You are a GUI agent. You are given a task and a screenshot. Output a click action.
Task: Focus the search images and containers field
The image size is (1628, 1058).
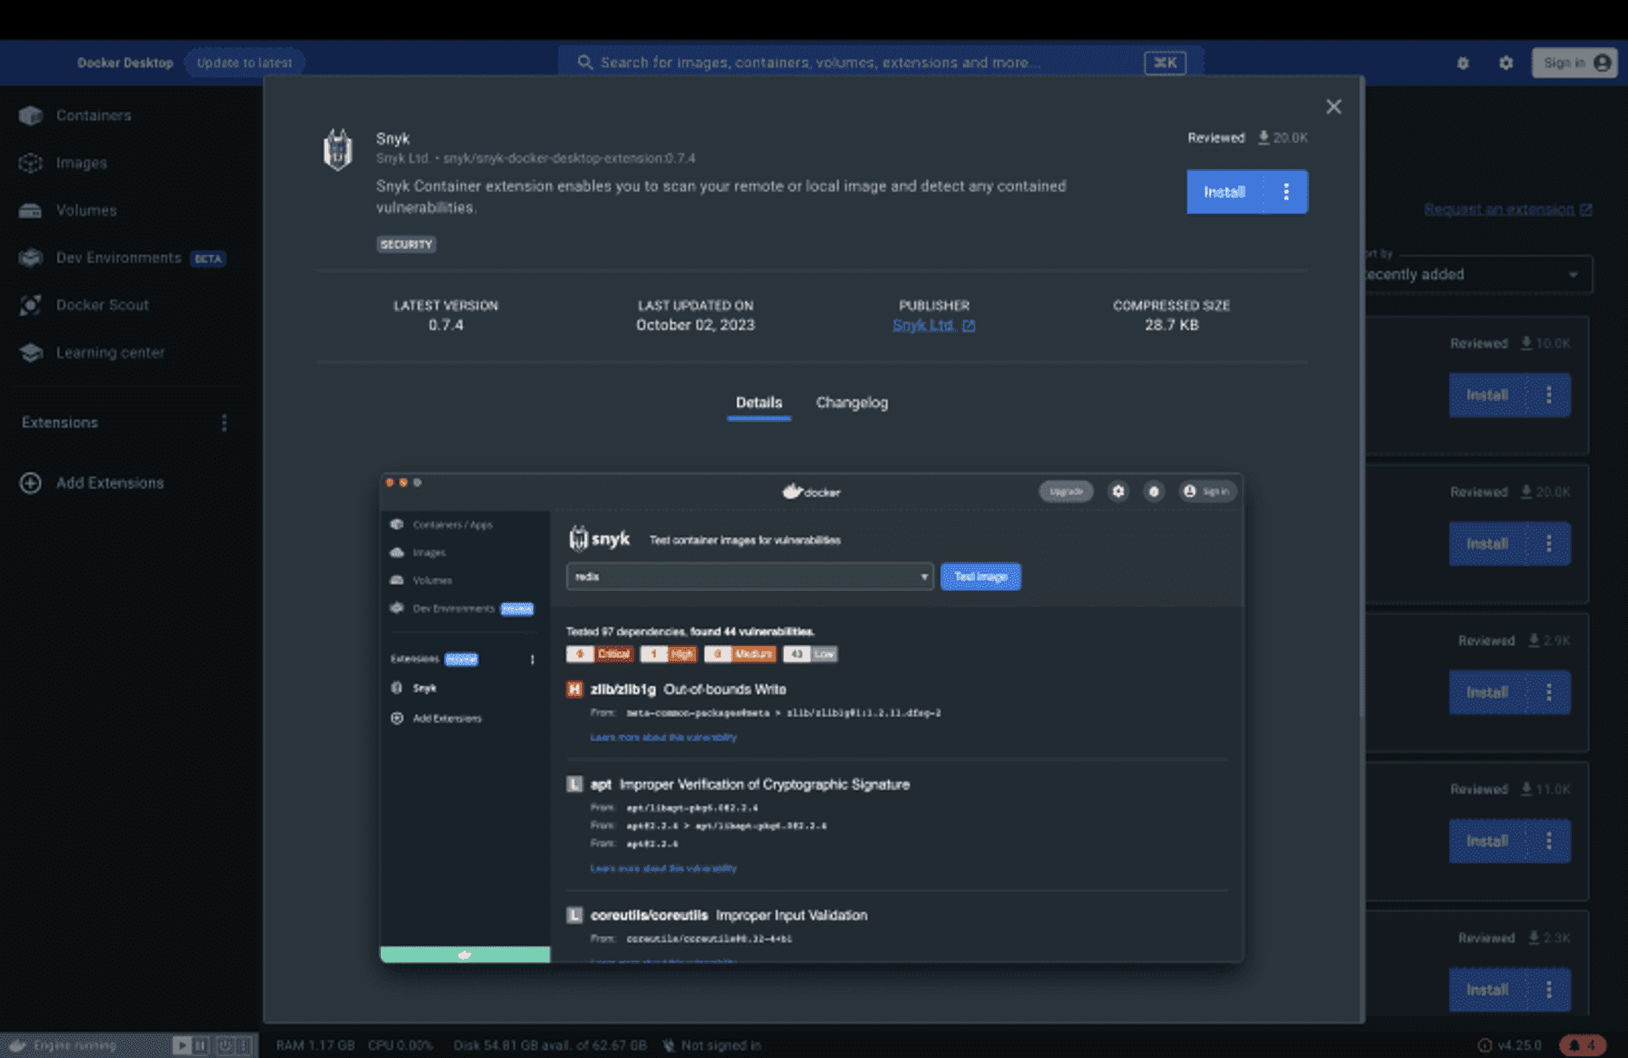coord(879,63)
